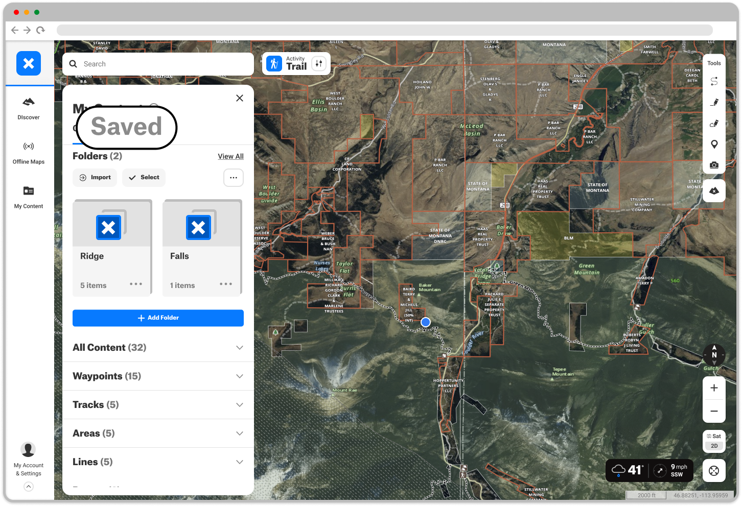Open the Ridge folder thumbnail
The height and width of the screenshot is (506, 742).
(112, 224)
